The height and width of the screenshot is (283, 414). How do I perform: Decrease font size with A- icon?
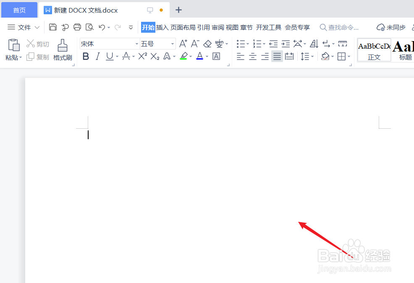[x=195, y=44]
